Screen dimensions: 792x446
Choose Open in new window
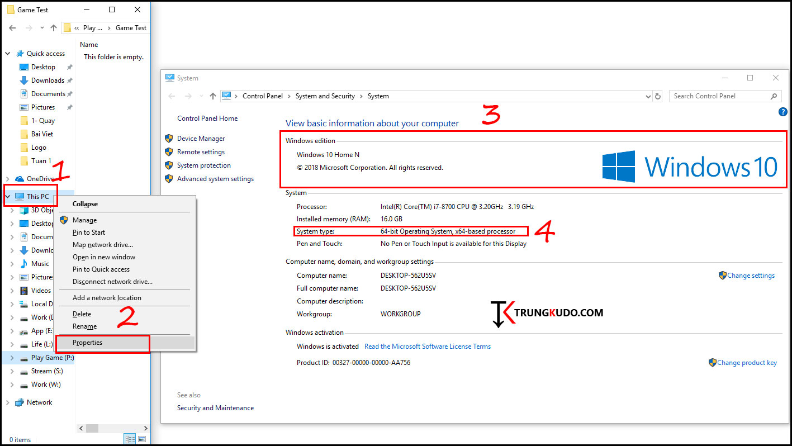(125, 257)
